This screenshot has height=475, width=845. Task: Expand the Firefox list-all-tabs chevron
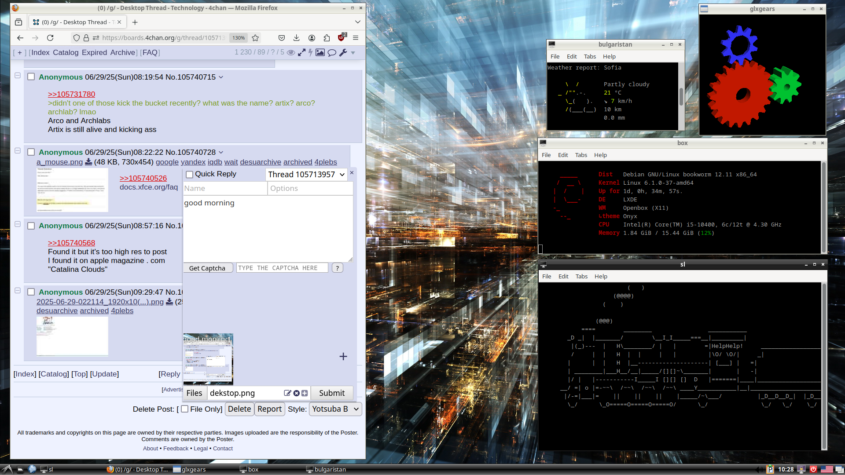[358, 22]
